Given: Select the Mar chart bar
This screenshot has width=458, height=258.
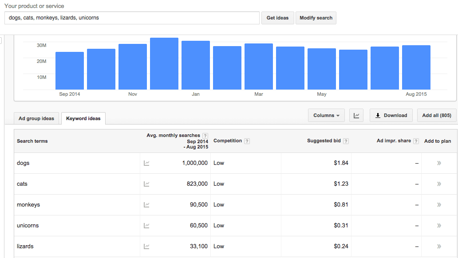Looking at the screenshot, I should [x=259, y=66].
